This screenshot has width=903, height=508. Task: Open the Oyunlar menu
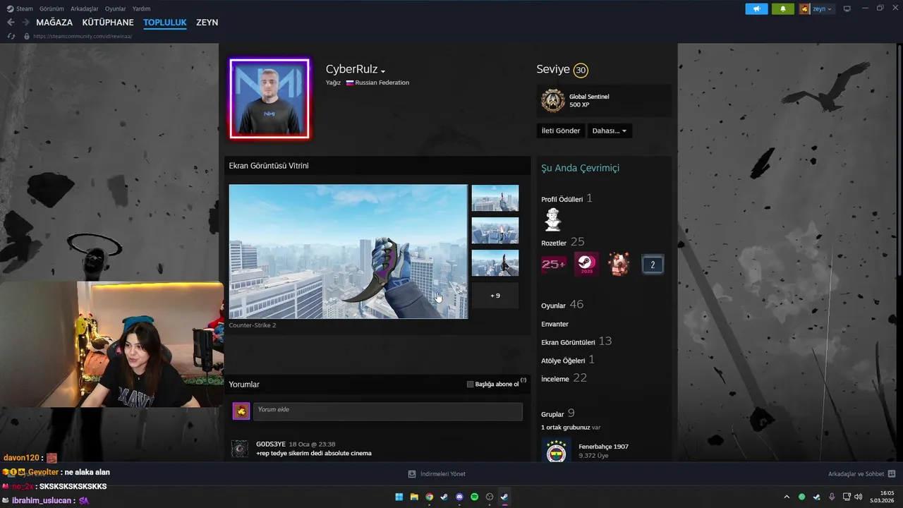coord(115,8)
